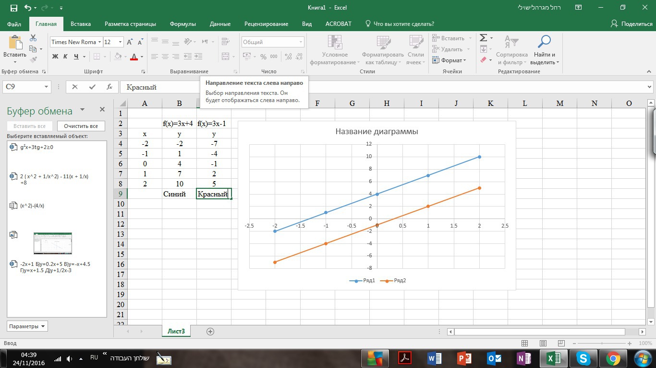Click the Cut scissors icon
The height and width of the screenshot is (368, 656).
pos(33,38)
